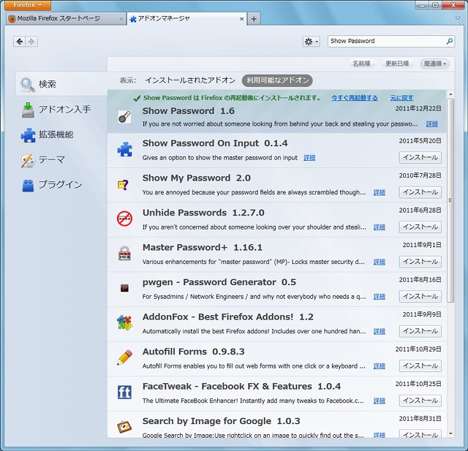
Task: Click the forward navigation arrow
Action: (31, 42)
